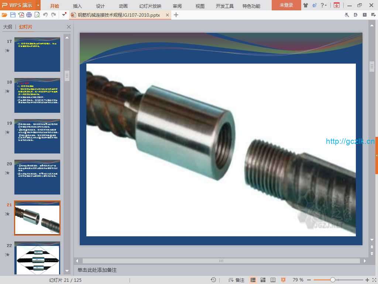
Task: Switch to the 大纲 outline tab
Action: pyautogui.click(x=8, y=27)
